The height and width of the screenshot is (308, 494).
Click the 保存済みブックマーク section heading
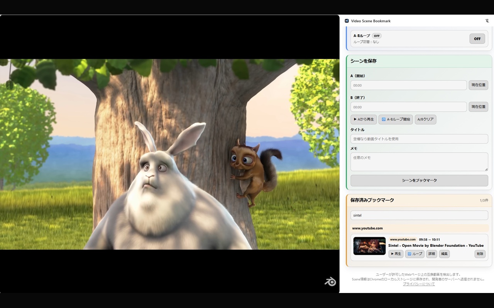coord(372,200)
